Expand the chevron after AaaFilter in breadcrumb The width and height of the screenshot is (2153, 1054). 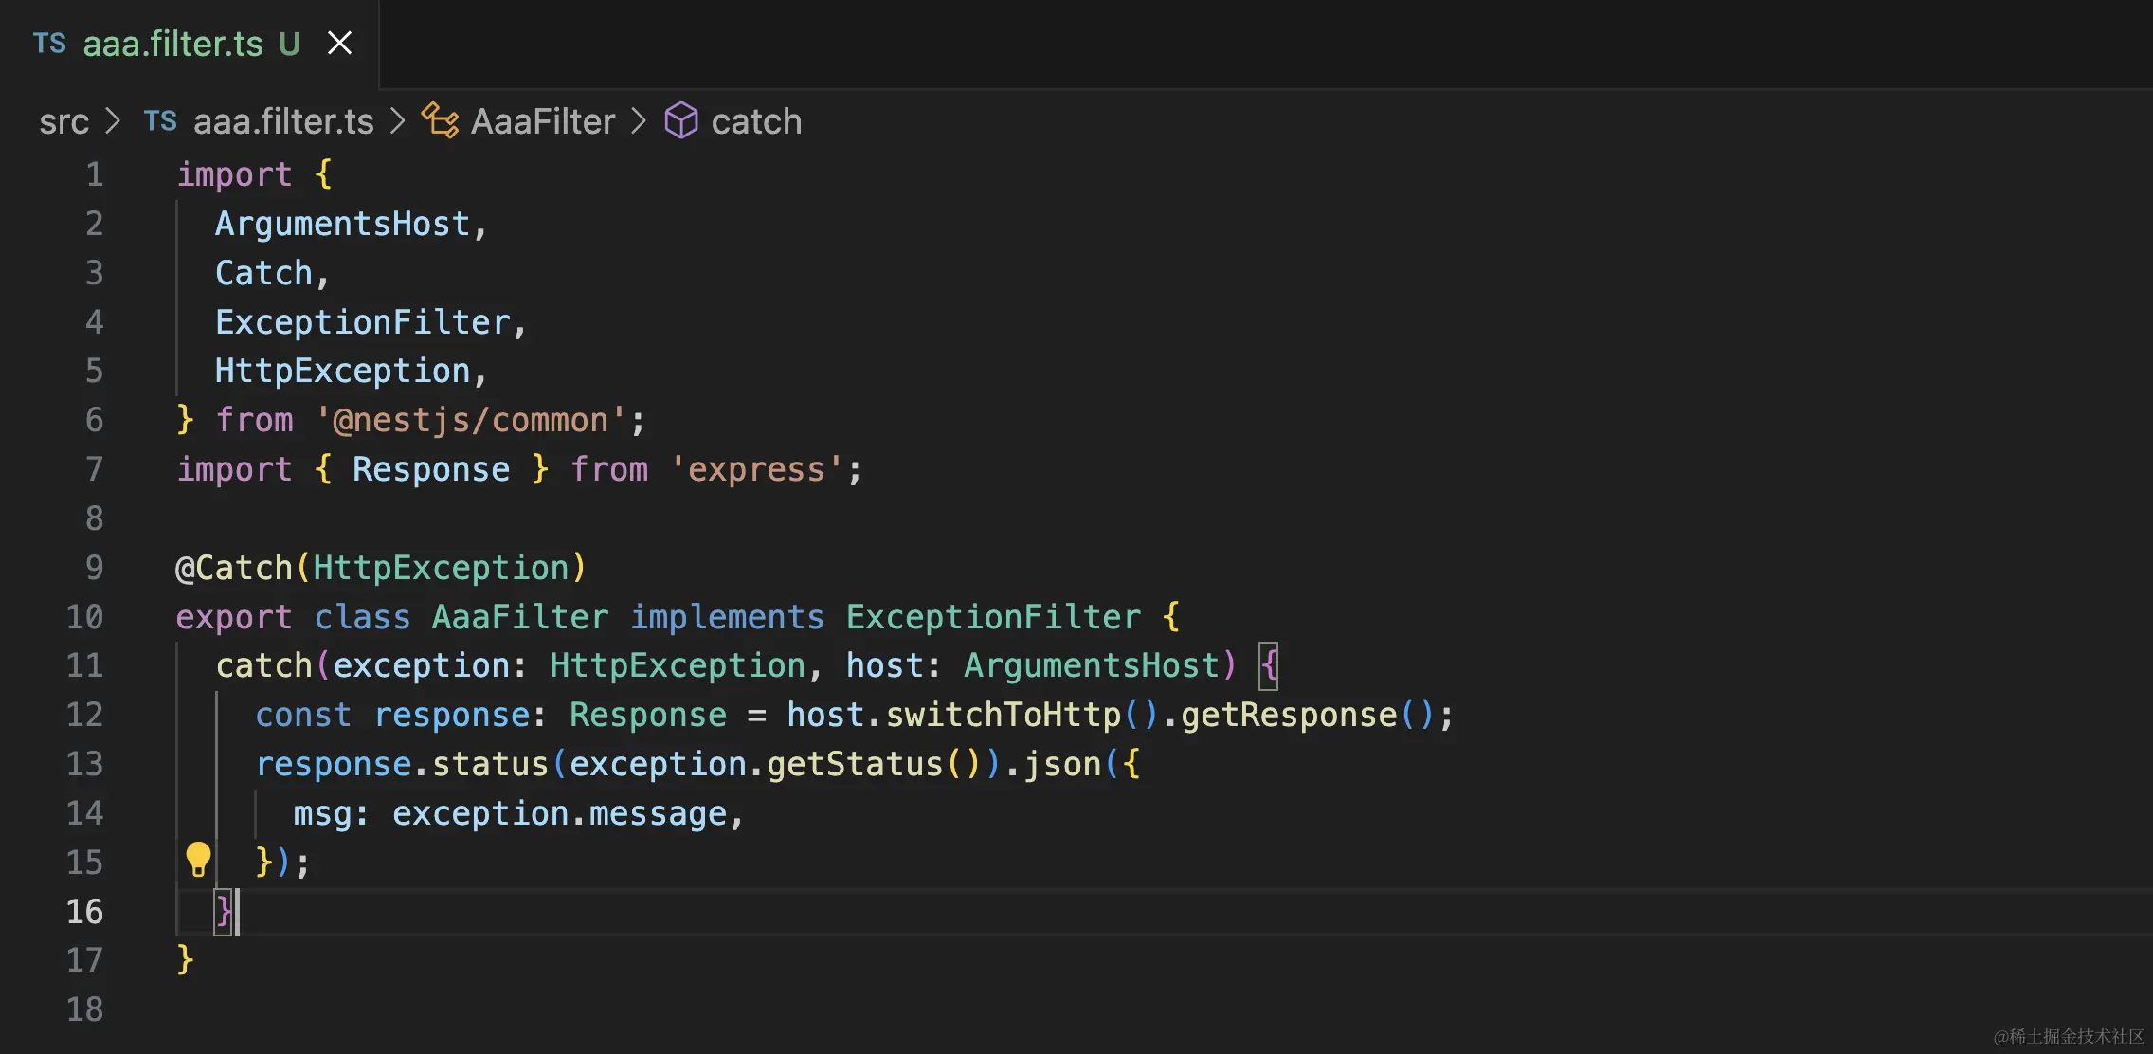tap(639, 121)
